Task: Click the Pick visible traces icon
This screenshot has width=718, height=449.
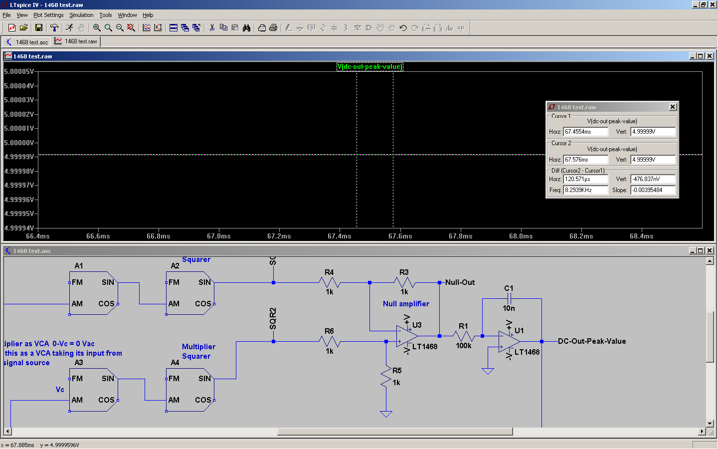Action: pyautogui.click(x=147, y=28)
